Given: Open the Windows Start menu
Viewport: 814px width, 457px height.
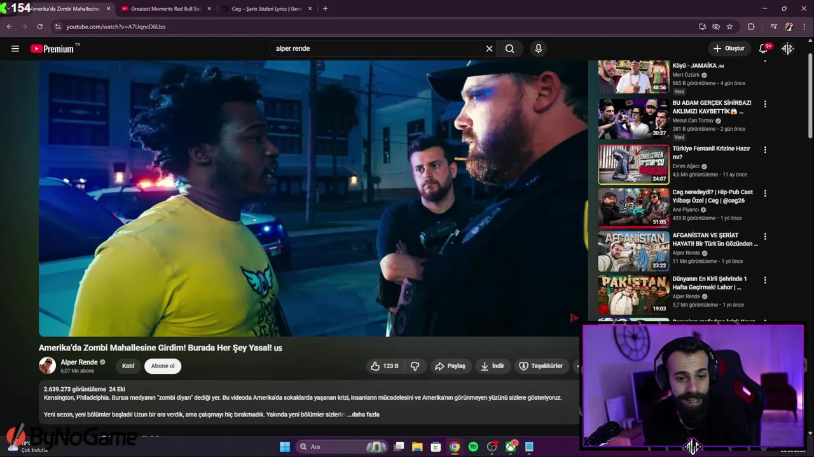Looking at the screenshot, I should pyautogui.click(x=285, y=447).
